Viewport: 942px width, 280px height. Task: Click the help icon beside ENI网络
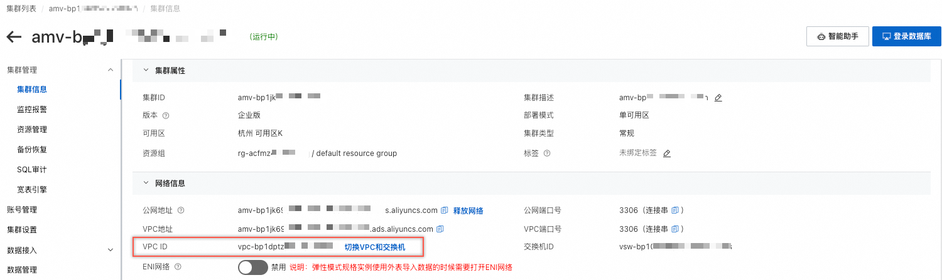[178, 267]
